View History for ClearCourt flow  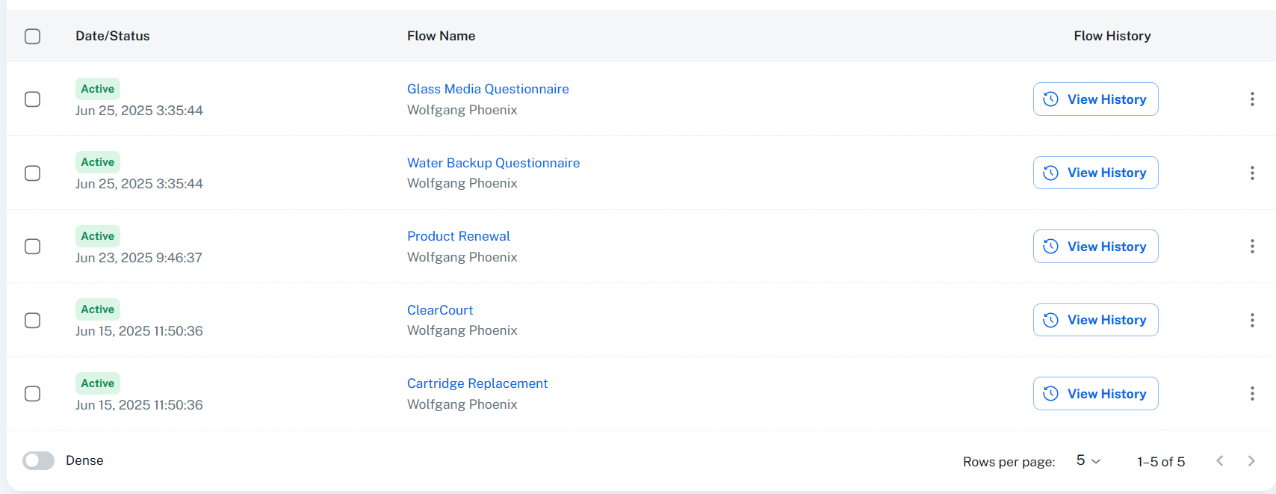(1095, 320)
